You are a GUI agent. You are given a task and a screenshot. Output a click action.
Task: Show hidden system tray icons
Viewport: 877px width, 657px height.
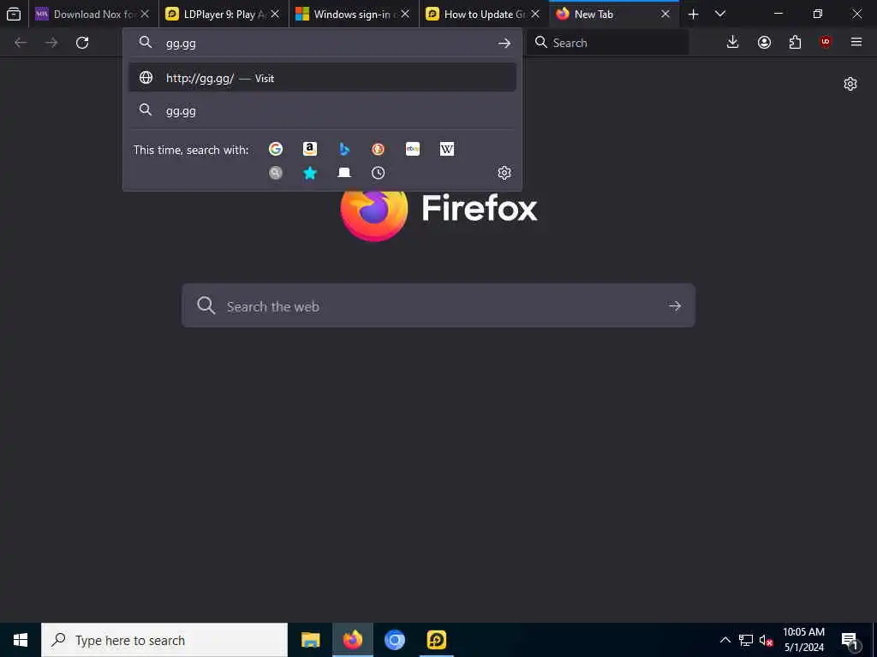point(725,640)
